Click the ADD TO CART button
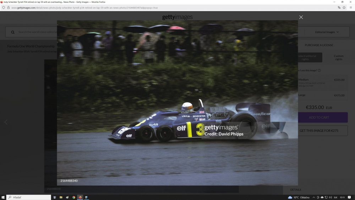 coord(323,117)
